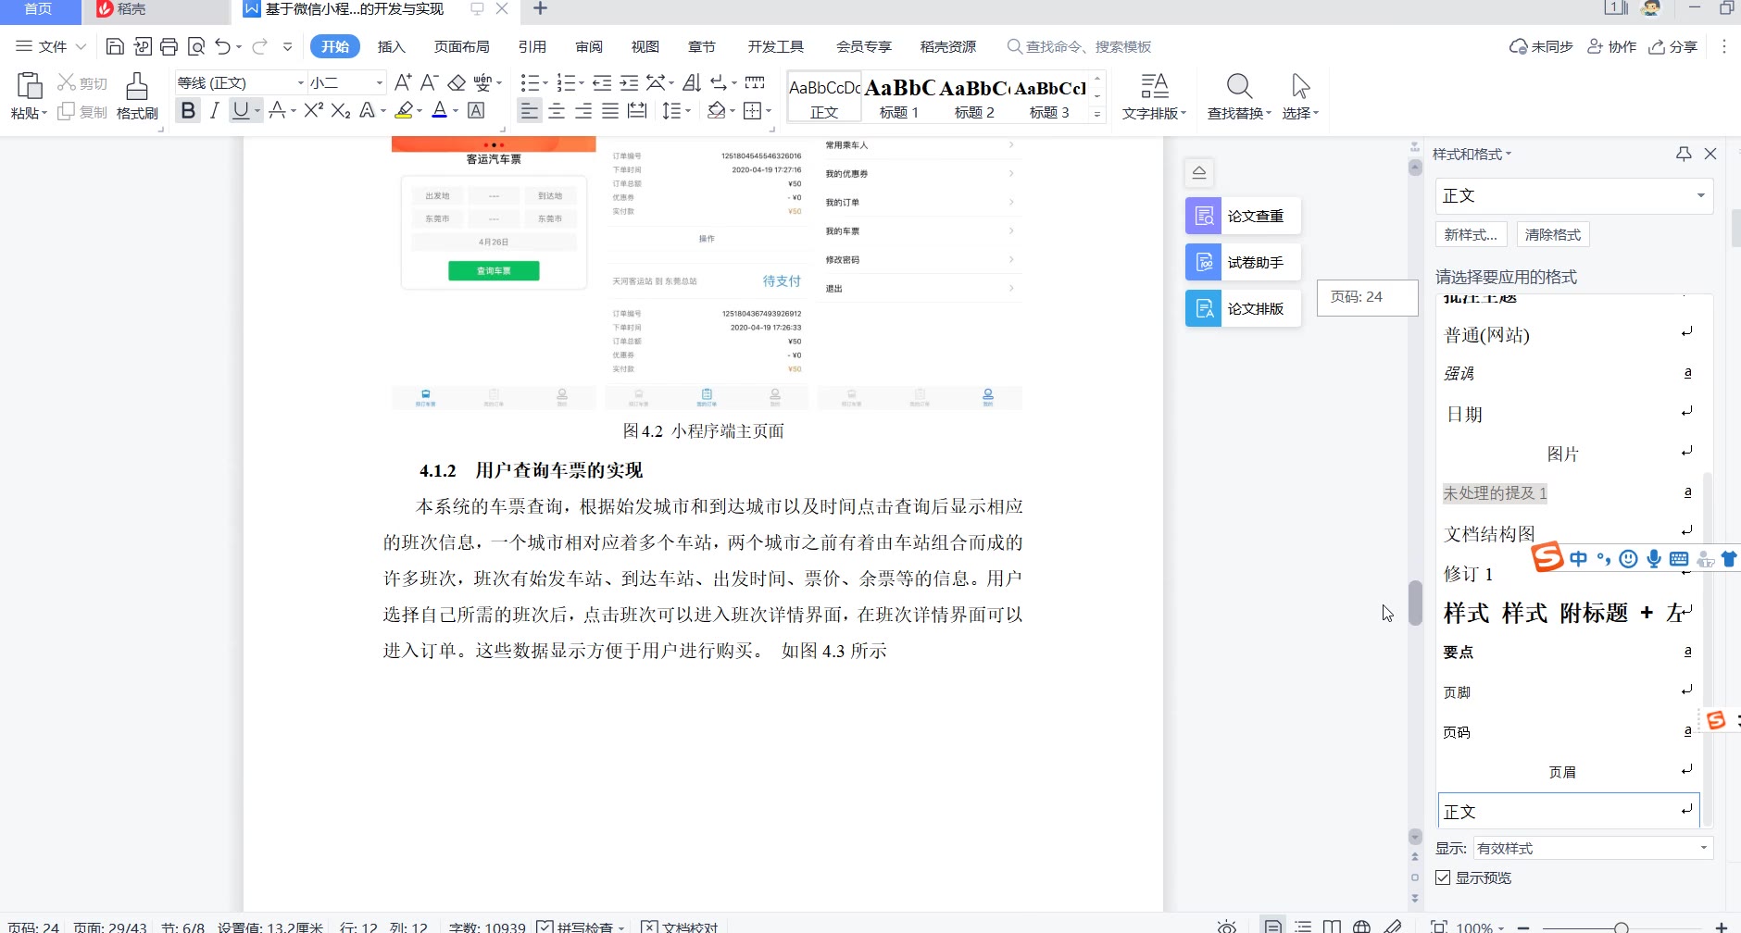Switch to the 插入 ribbon tab
This screenshot has height=933, width=1741.
click(x=391, y=47)
